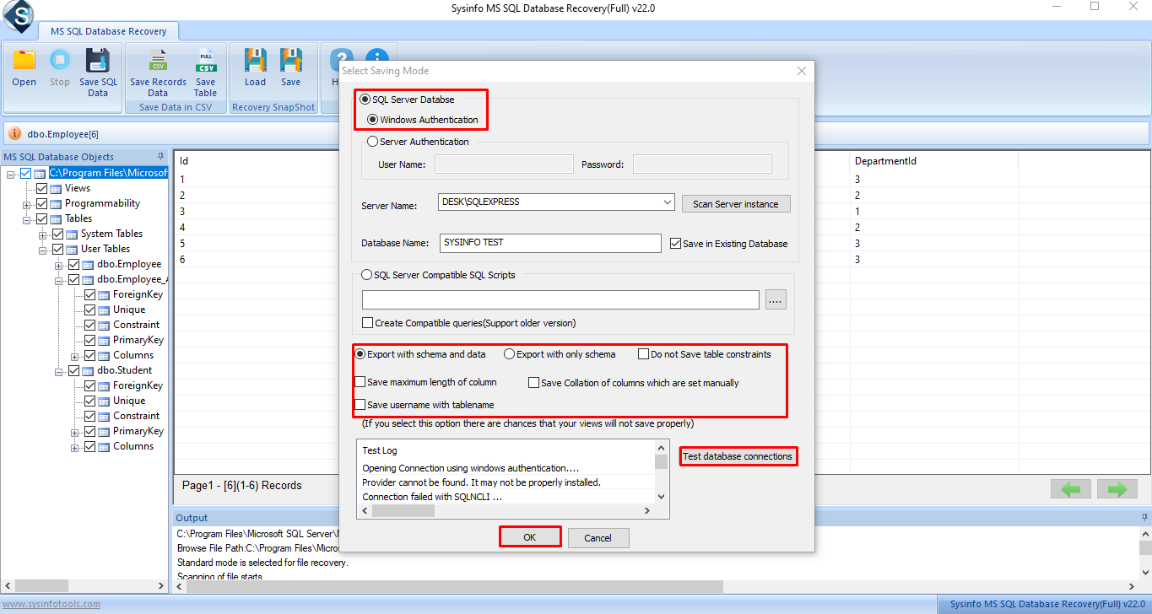This screenshot has width=1152, height=614.
Task: Click the Save Table CSV icon
Action: 205,62
